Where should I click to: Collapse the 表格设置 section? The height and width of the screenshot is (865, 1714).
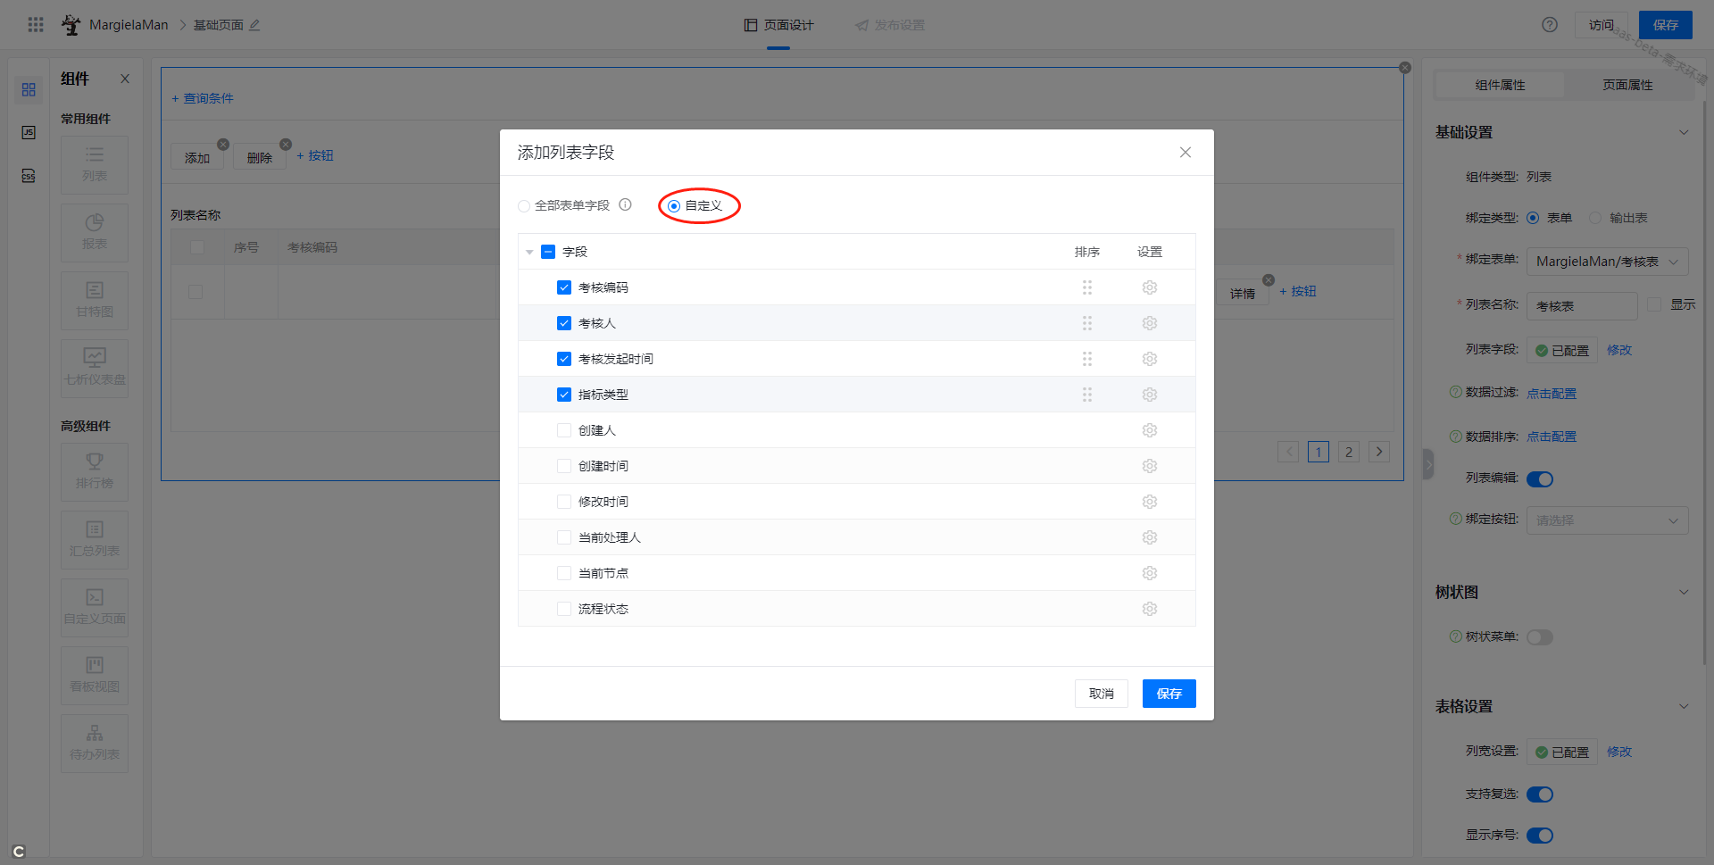pos(1684,706)
